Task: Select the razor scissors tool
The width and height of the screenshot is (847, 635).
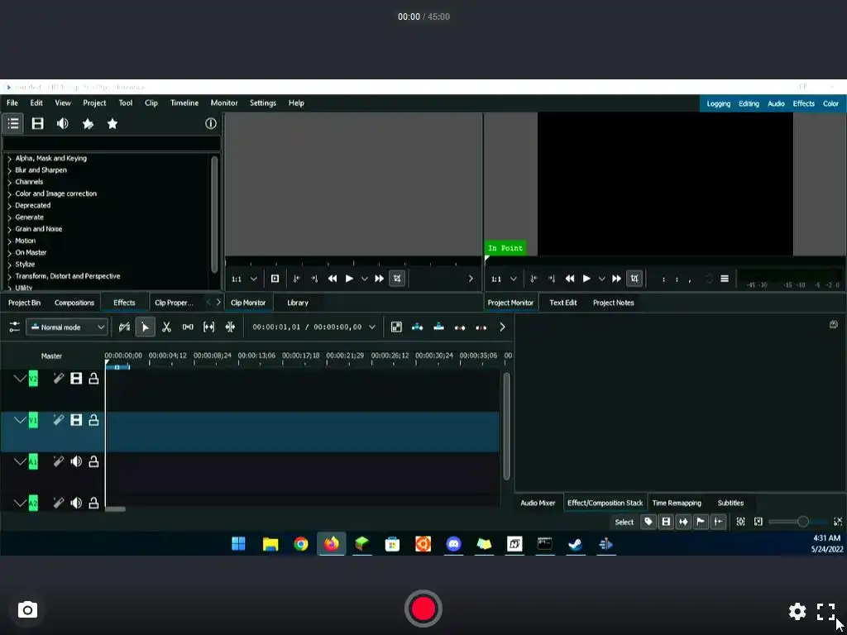Action: 166,327
